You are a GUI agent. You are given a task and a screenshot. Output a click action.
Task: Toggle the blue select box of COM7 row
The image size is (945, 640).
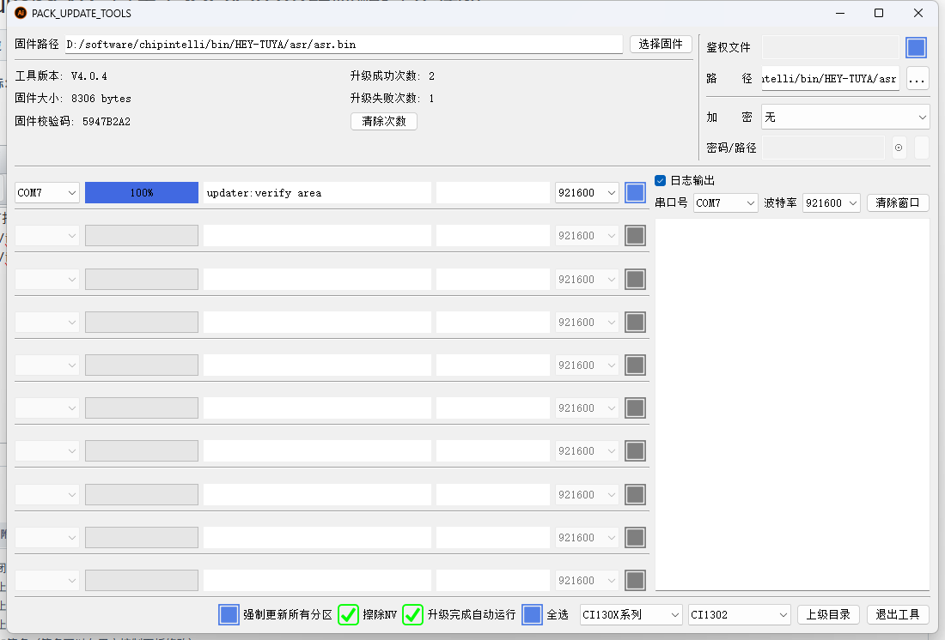click(635, 193)
